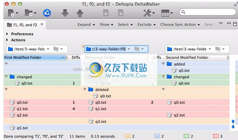238x140 pixels.
Task: Select q0.txt under first pane 'changed'
Action: click(x=27, y=83)
